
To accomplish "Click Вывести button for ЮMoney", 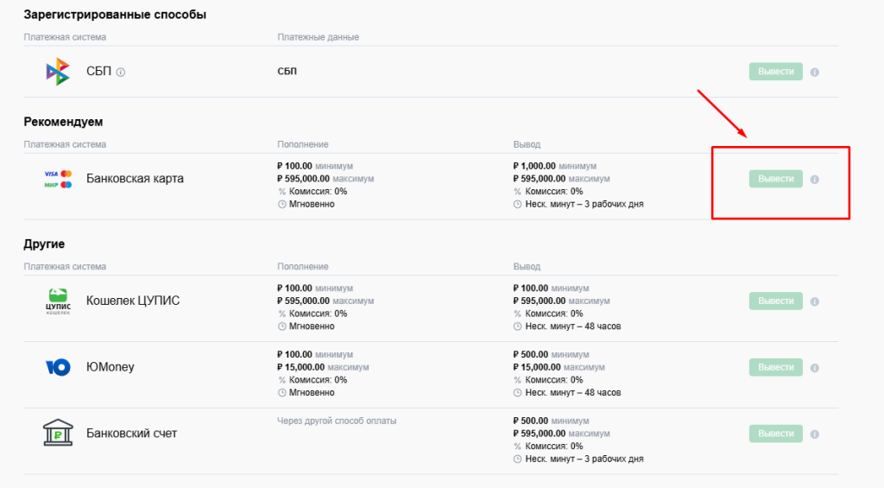I will 776,367.
